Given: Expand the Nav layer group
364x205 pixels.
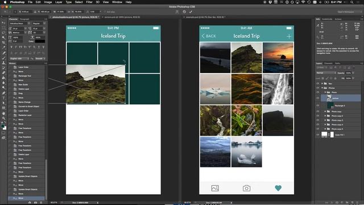Looking at the screenshot, I should point(322,84).
